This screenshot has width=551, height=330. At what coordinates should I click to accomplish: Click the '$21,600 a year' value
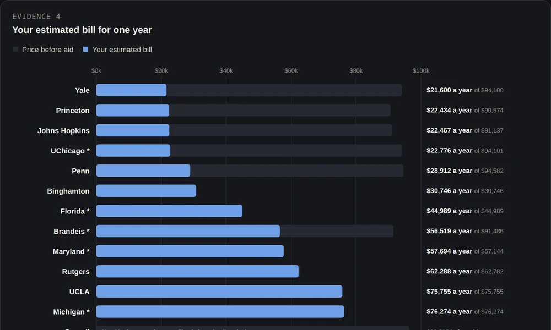(450, 90)
